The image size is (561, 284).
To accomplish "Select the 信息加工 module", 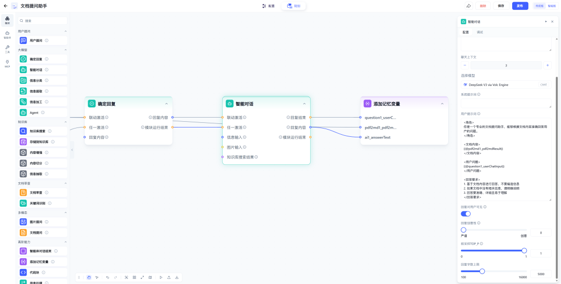I will pos(43,102).
